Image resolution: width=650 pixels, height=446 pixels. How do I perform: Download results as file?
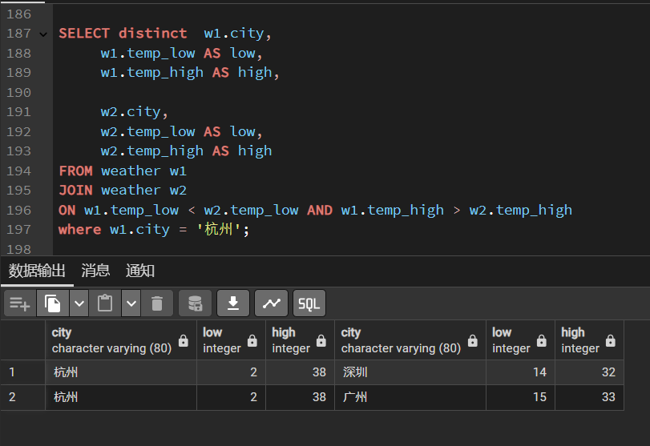233,303
